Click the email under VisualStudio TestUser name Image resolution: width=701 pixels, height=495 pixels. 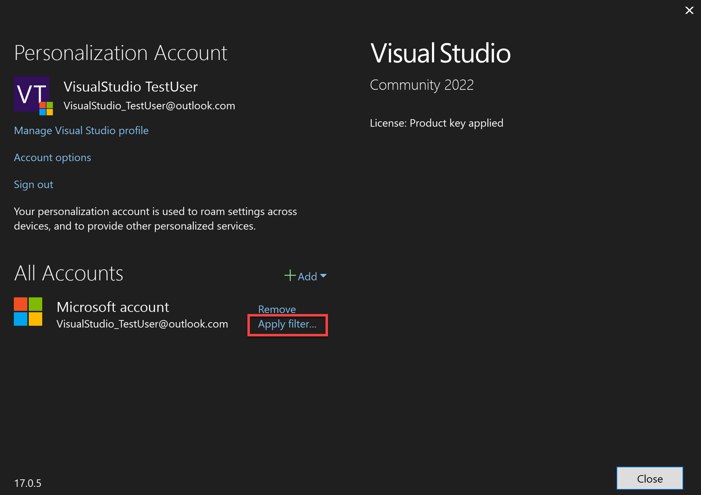(x=149, y=106)
